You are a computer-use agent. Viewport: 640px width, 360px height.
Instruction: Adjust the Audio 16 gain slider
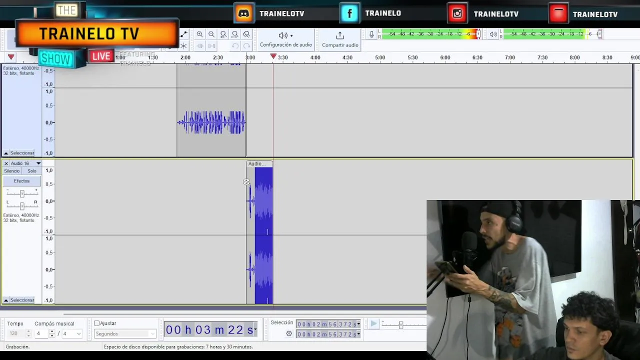coord(22,193)
